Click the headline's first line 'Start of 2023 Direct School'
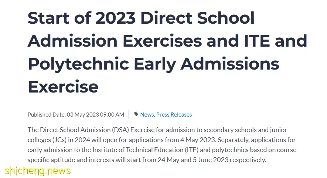Screen dimensions: 327x178 pyautogui.click(x=141, y=18)
